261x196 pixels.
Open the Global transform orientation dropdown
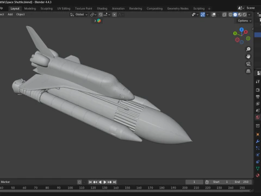pos(79,15)
